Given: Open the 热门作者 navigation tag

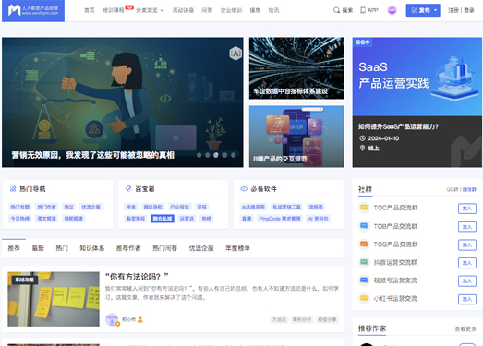Looking at the screenshot, I should pos(46,207).
